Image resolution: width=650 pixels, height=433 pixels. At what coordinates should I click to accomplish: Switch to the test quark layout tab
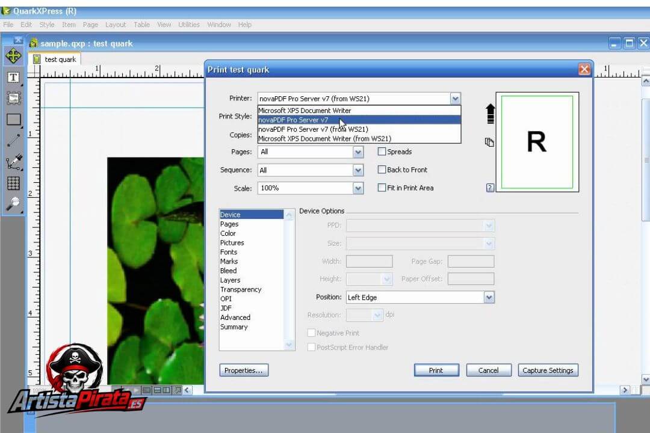click(x=55, y=60)
